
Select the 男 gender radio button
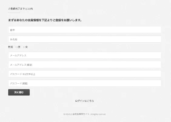point(17,47)
